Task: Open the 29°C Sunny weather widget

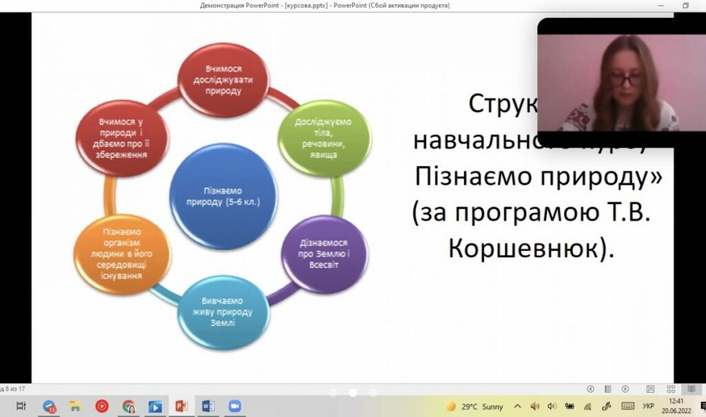Action: (475, 406)
